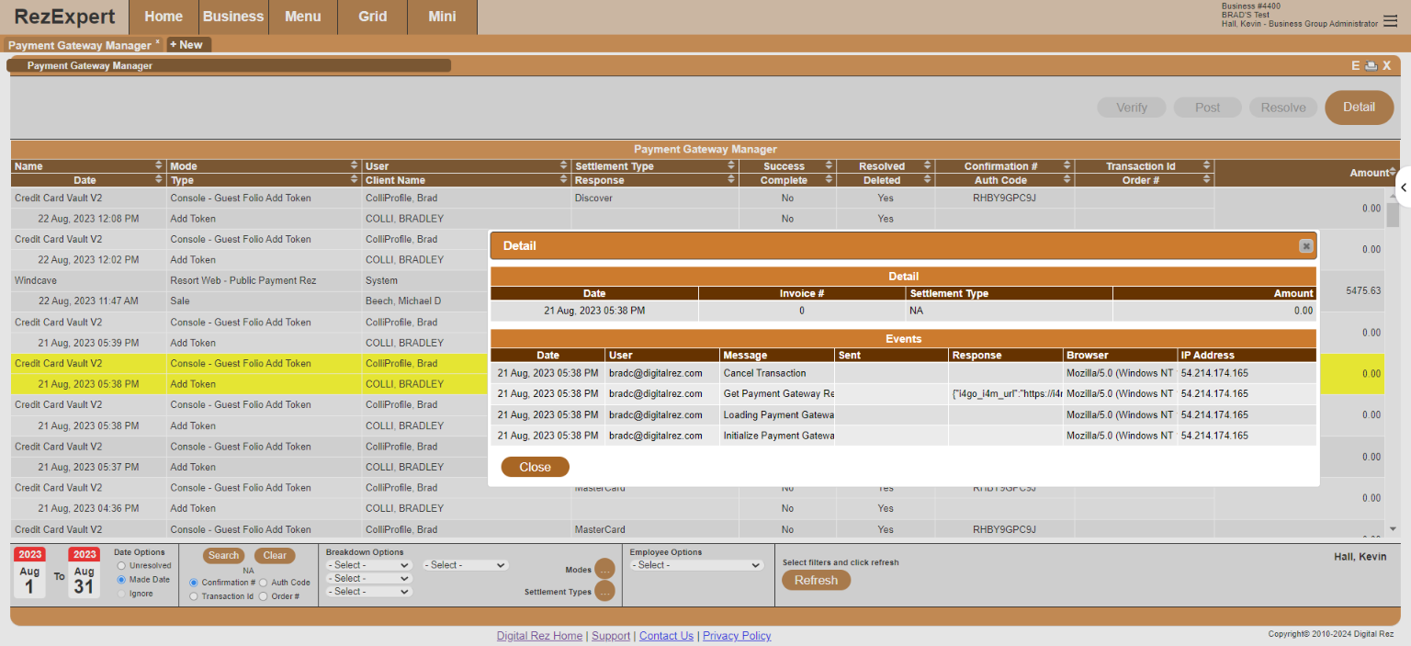Open the Menu menu item
Image resolution: width=1411 pixels, height=646 pixels.
[303, 17]
